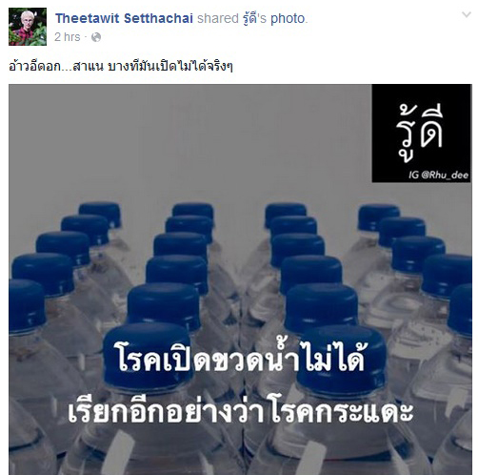
Task: Open the รู้ดี page link in header
Action: [x=255, y=18]
